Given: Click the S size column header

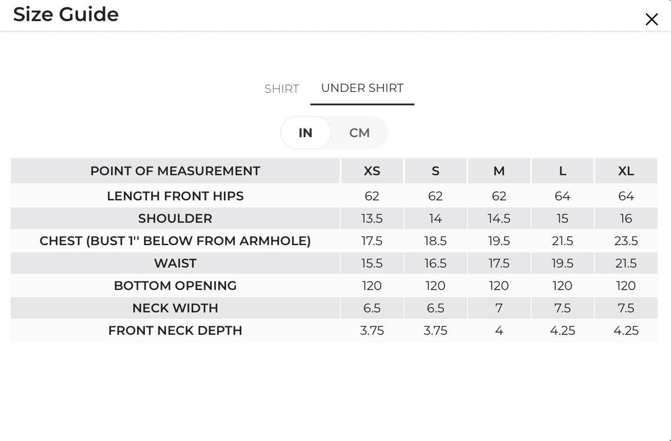Looking at the screenshot, I should coord(436,171).
